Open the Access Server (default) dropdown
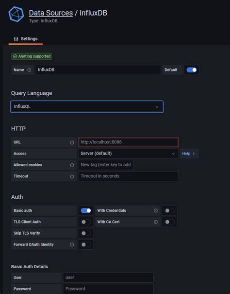The width and height of the screenshot is (230, 294). [x=128, y=154]
